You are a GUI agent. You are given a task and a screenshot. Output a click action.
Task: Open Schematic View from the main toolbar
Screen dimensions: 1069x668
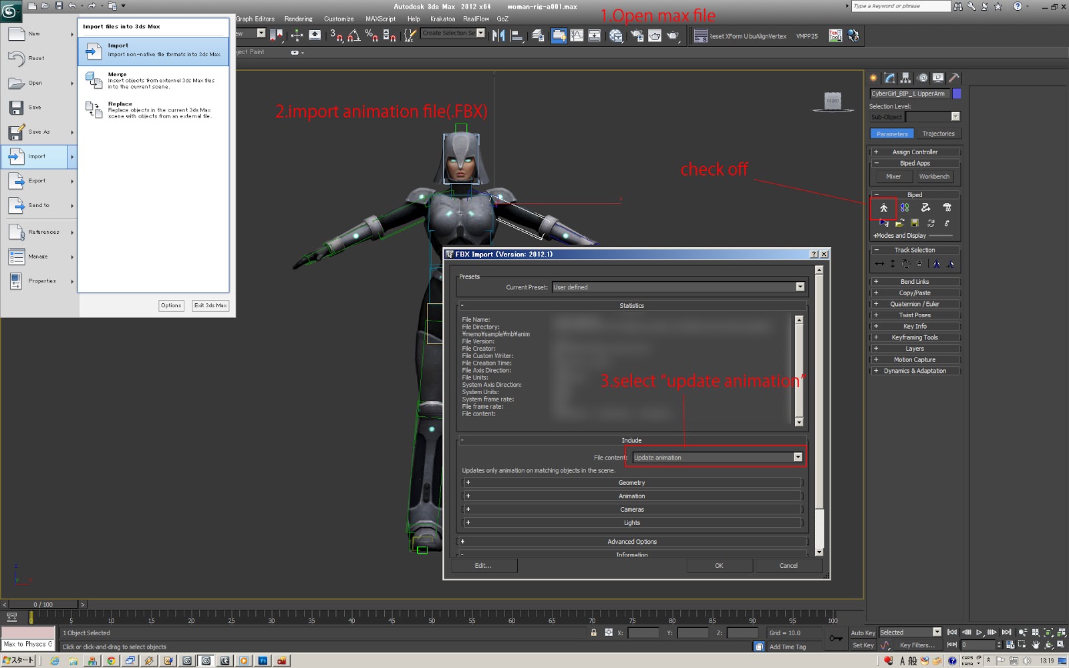(x=595, y=35)
